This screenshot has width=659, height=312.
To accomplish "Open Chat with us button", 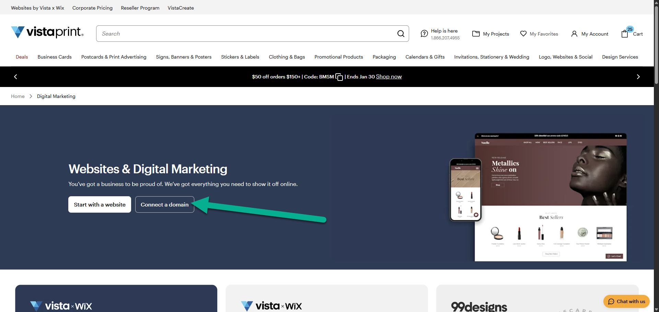I will coord(626,301).
